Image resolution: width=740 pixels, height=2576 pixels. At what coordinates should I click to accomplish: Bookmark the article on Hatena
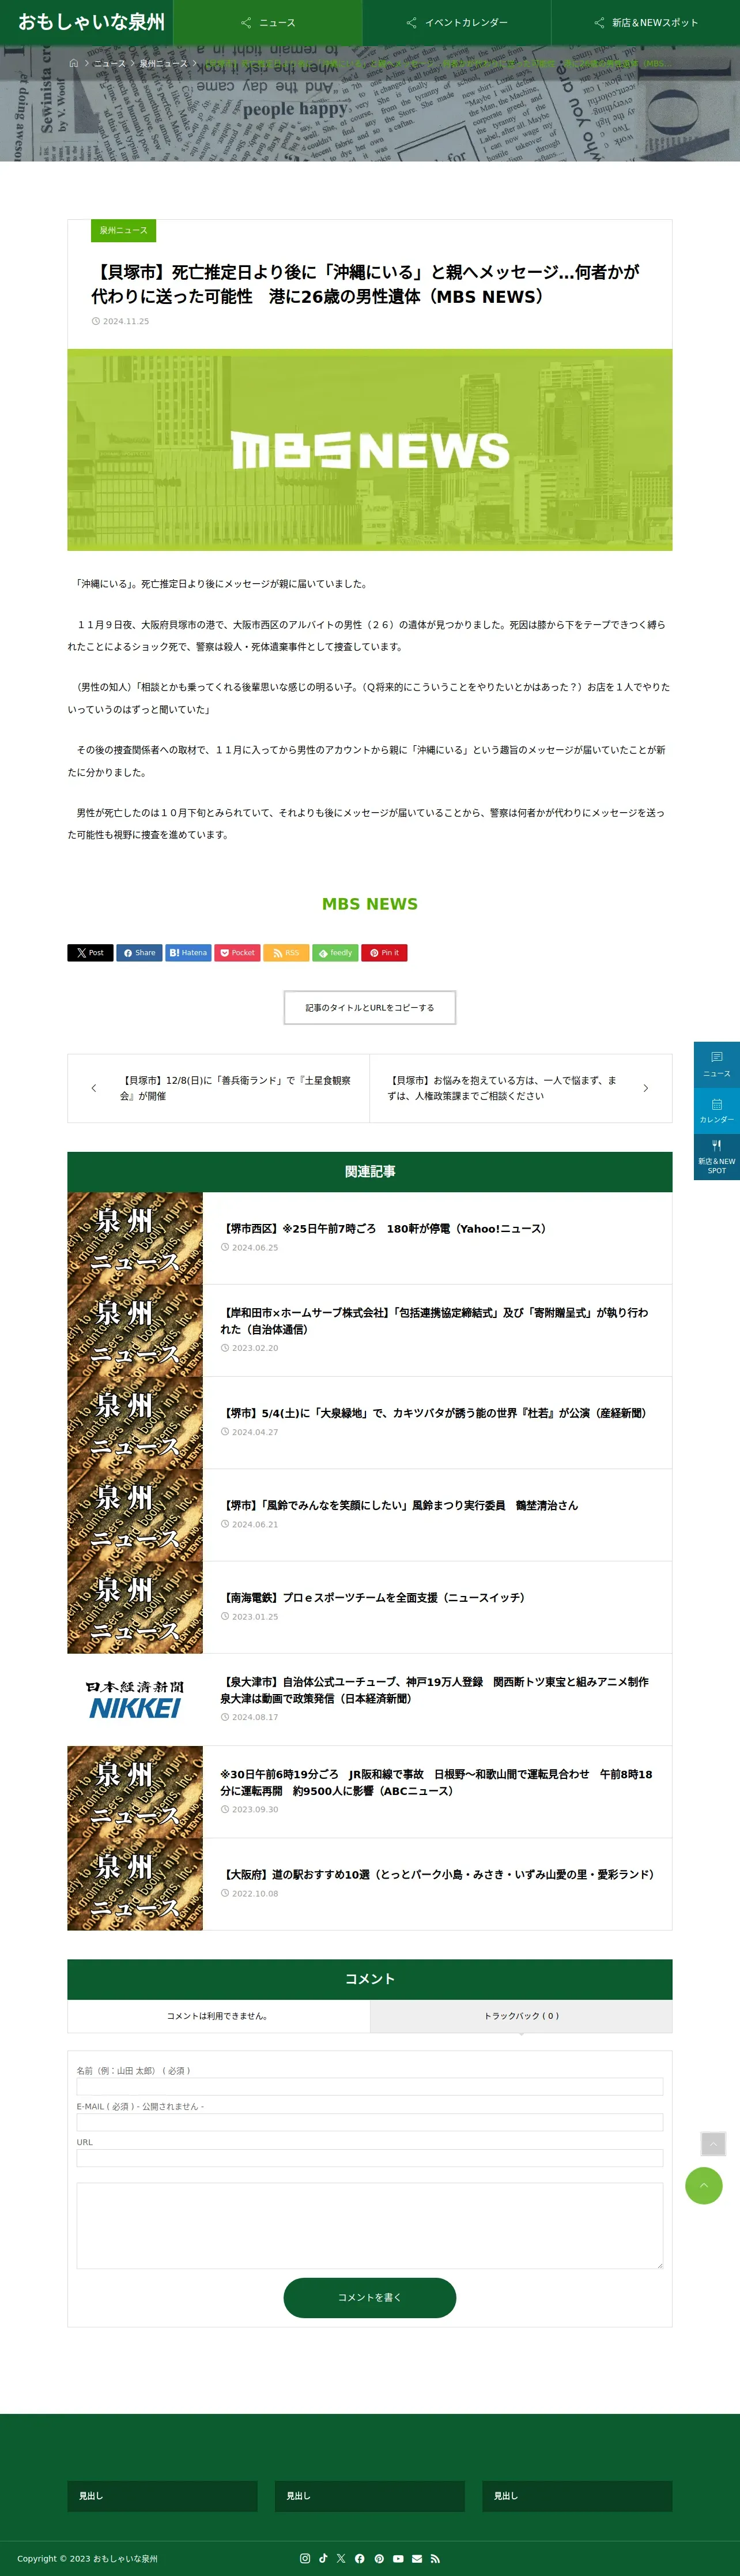[x=188, y=953]
